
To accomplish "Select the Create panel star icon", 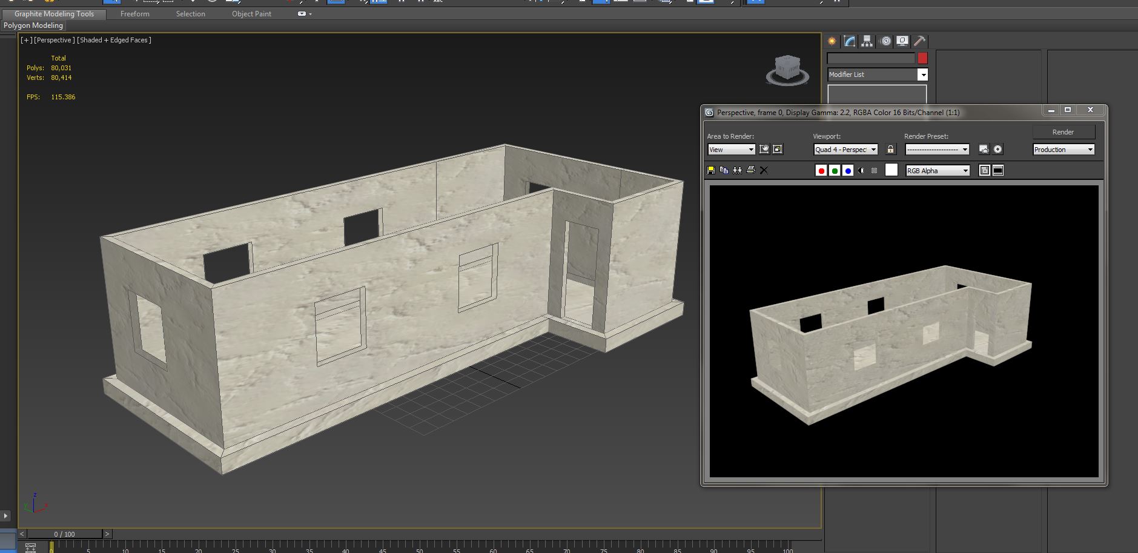I will (832, 41).
